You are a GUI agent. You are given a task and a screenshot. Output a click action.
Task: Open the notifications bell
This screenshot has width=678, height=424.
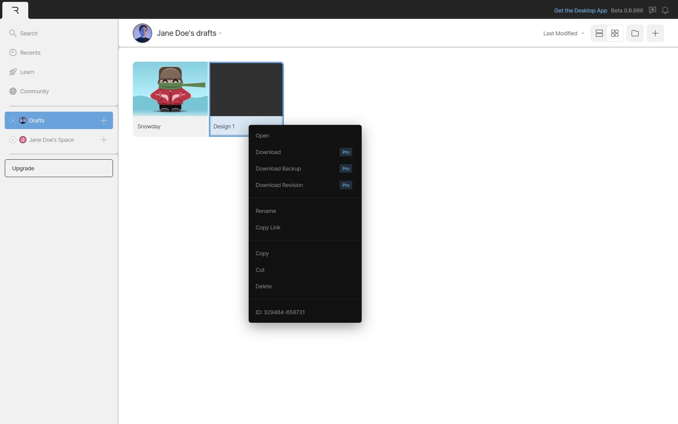pyautogui.click(x=665, y=10)
